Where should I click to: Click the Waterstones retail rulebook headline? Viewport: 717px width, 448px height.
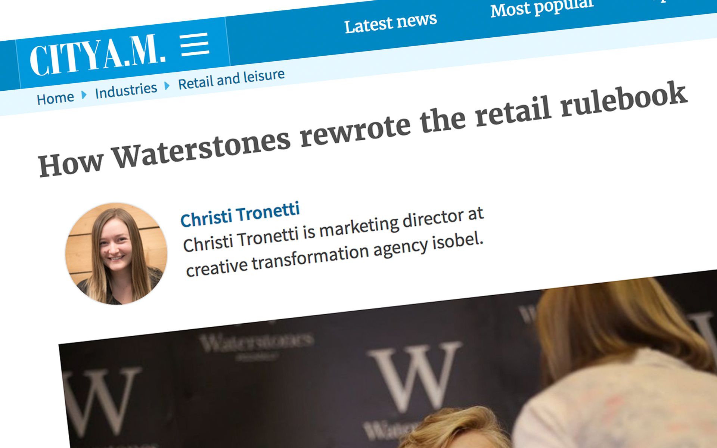362,129
